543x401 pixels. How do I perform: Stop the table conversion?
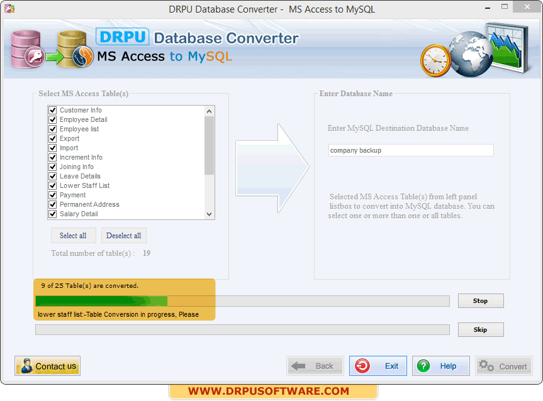(481, 300)
